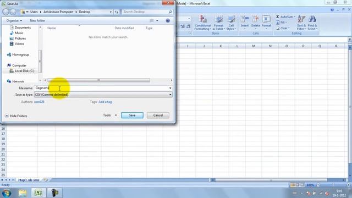Open Format as Table in Excel ribbon
The height and width of the screenshot is (198, 352).
218,23
